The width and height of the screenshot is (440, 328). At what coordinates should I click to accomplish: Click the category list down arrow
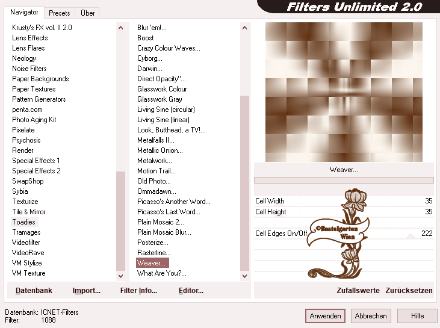[x=120, y=276]
